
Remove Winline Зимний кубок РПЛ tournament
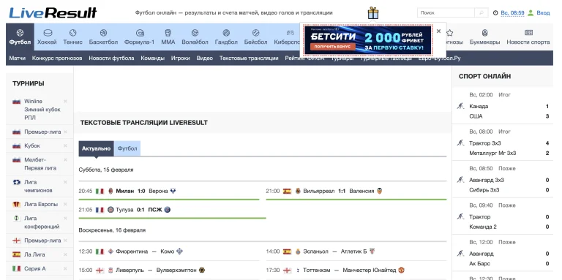tap(65, 102)
